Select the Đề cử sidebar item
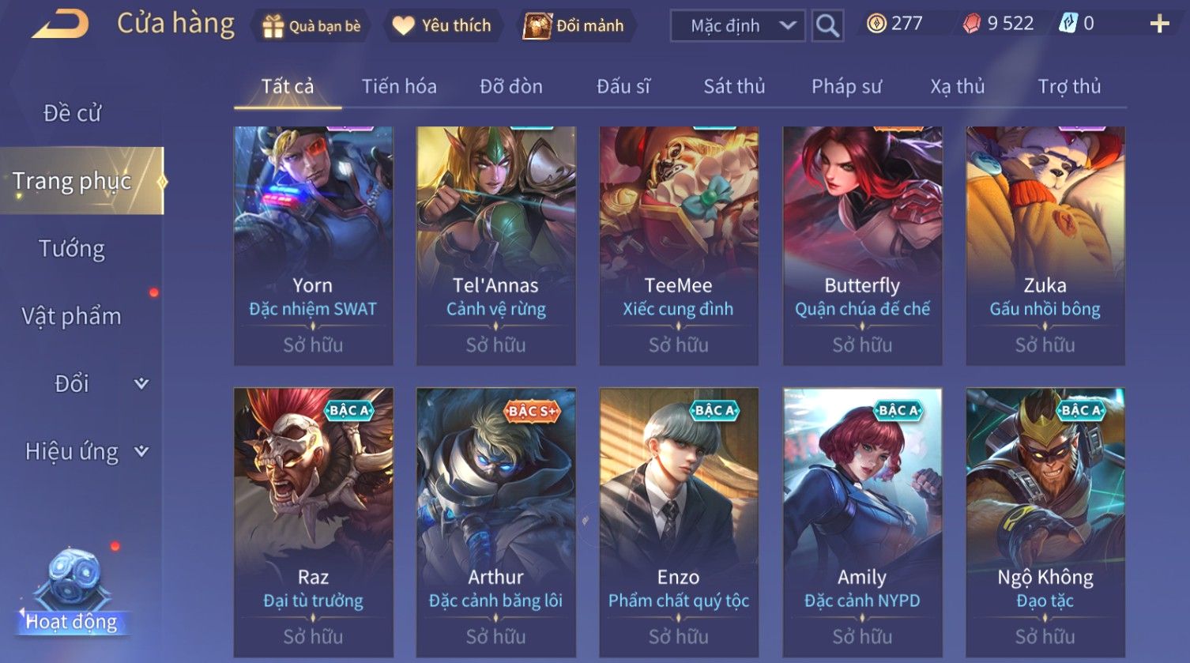This screenshot has width=1190, height=663. [x=72, y=113]
